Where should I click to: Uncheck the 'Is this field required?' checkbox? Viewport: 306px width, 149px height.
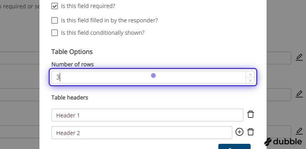point(55,6)
